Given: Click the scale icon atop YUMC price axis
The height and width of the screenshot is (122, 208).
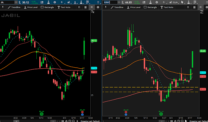Looking at the screenshot, I should coord(202,12).
